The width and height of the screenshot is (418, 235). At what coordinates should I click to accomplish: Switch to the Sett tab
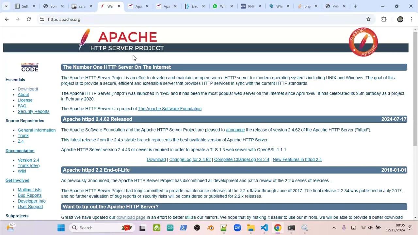[x=25, y=6]
